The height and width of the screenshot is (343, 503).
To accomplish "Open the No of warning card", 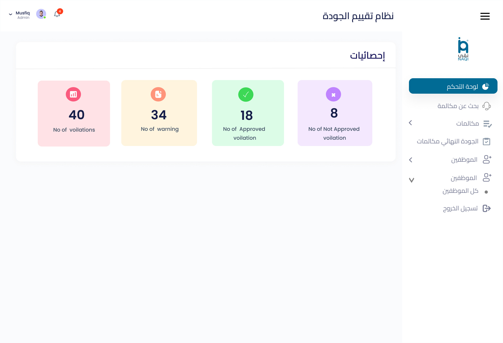I will [x=159, y=113].
